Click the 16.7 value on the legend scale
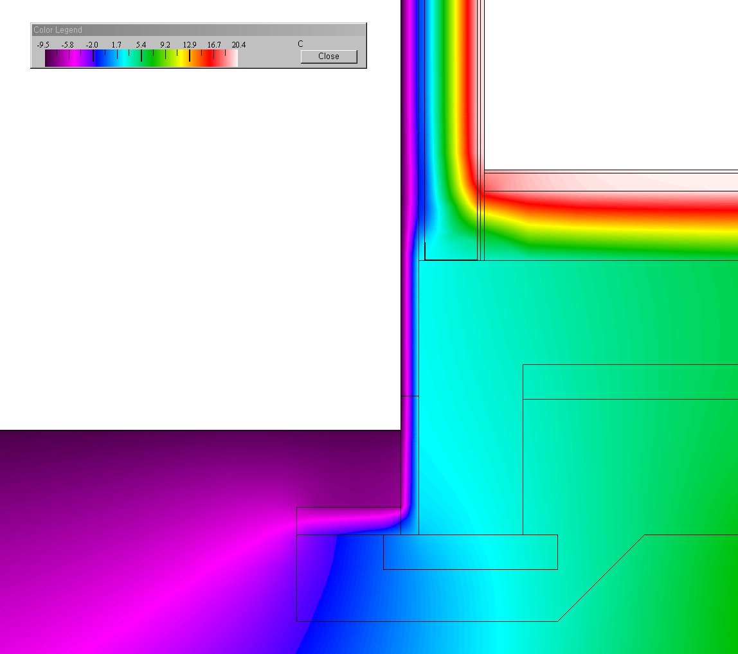738x654 pixels. coord(213,45)
